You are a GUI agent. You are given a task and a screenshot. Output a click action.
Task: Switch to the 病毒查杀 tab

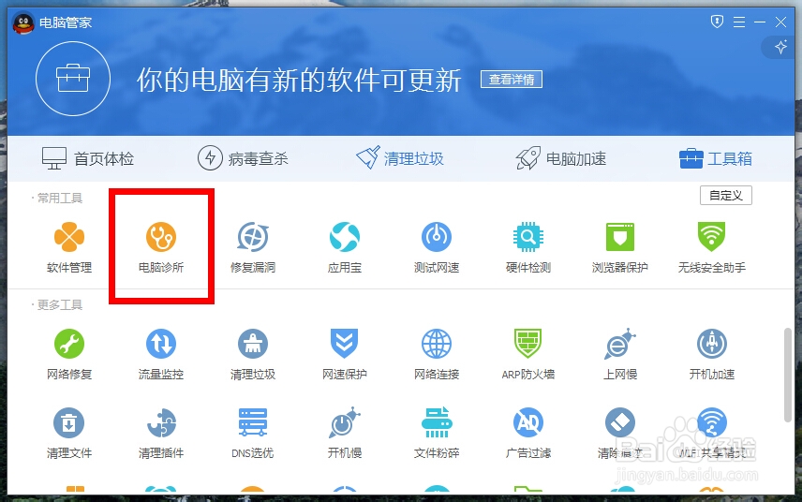pos(243,158)
